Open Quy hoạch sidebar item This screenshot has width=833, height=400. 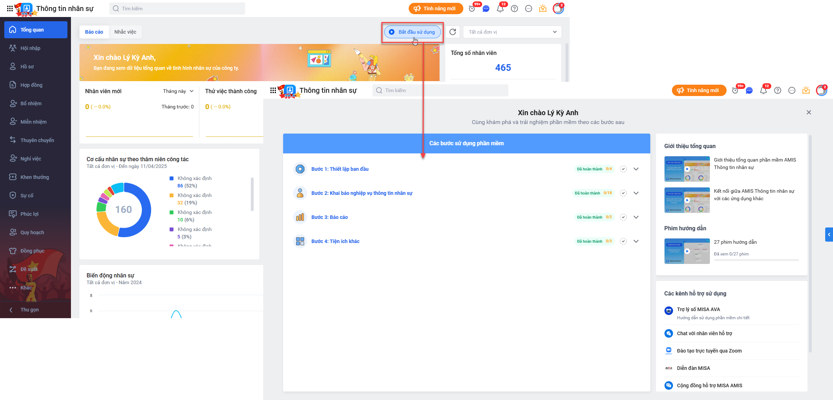pyautogui.click(x=36, y=232)
